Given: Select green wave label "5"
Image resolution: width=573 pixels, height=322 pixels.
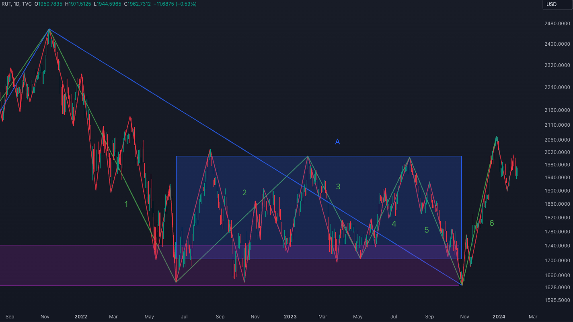Looking at the screenshot, I should (427, 230).
